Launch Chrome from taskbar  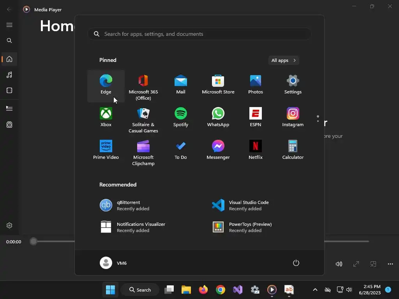221,290
